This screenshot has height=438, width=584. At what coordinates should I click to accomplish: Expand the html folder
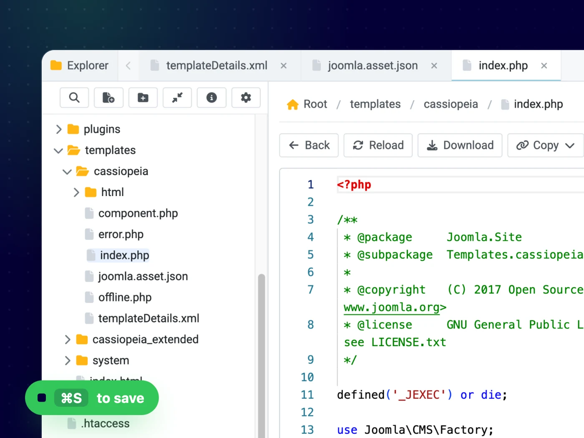(76, 192)
